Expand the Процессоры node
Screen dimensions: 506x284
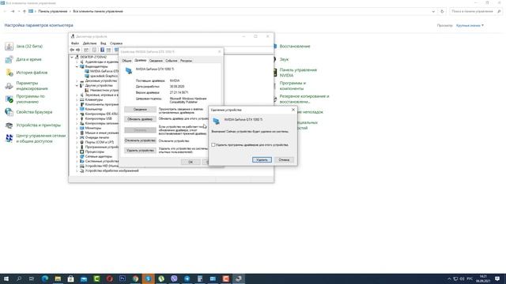(x=77, y=151)
